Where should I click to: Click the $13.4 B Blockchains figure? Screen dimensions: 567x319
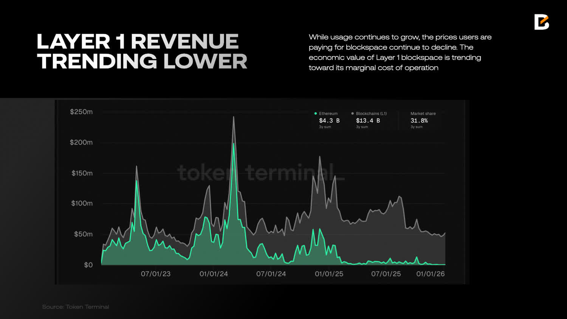pyautogui.click(x=367, y=121)
